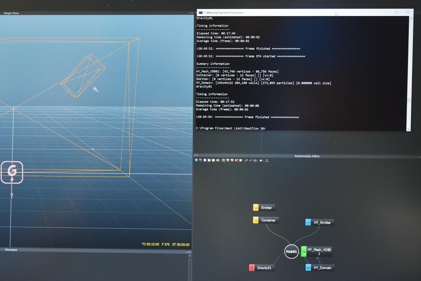Select the green HY_Mesh_VDB01 mesh icon
This screenshot has width=421, height=281.
(304, 250)
